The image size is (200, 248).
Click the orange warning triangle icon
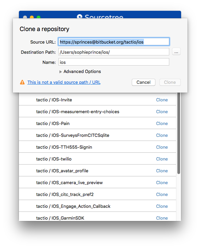click(x=22, y=82)
